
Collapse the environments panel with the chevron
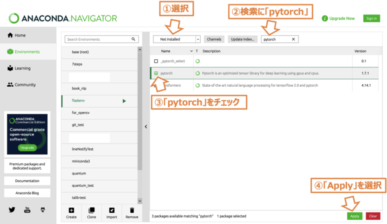146,127
